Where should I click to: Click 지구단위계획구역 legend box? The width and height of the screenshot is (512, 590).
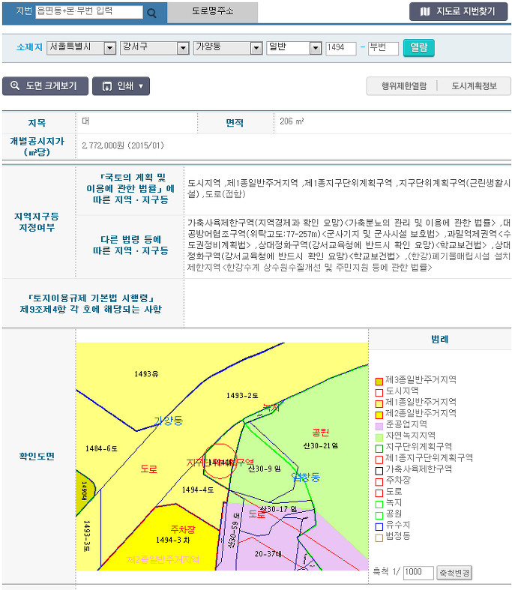(x=379, y=448)
